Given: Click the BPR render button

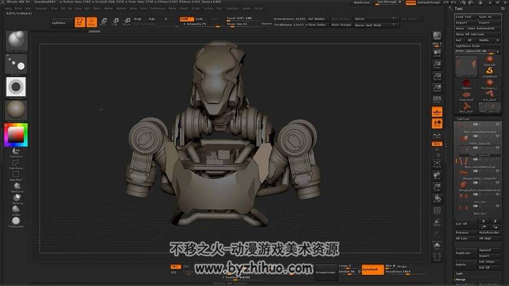Looking at the screenshot, I should tap(437, 36).
